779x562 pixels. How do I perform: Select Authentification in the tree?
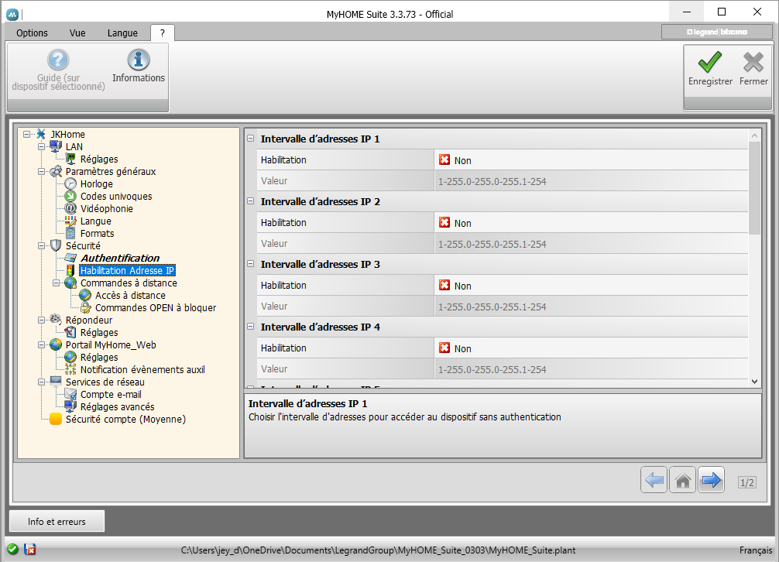click(x=120, y=258)
